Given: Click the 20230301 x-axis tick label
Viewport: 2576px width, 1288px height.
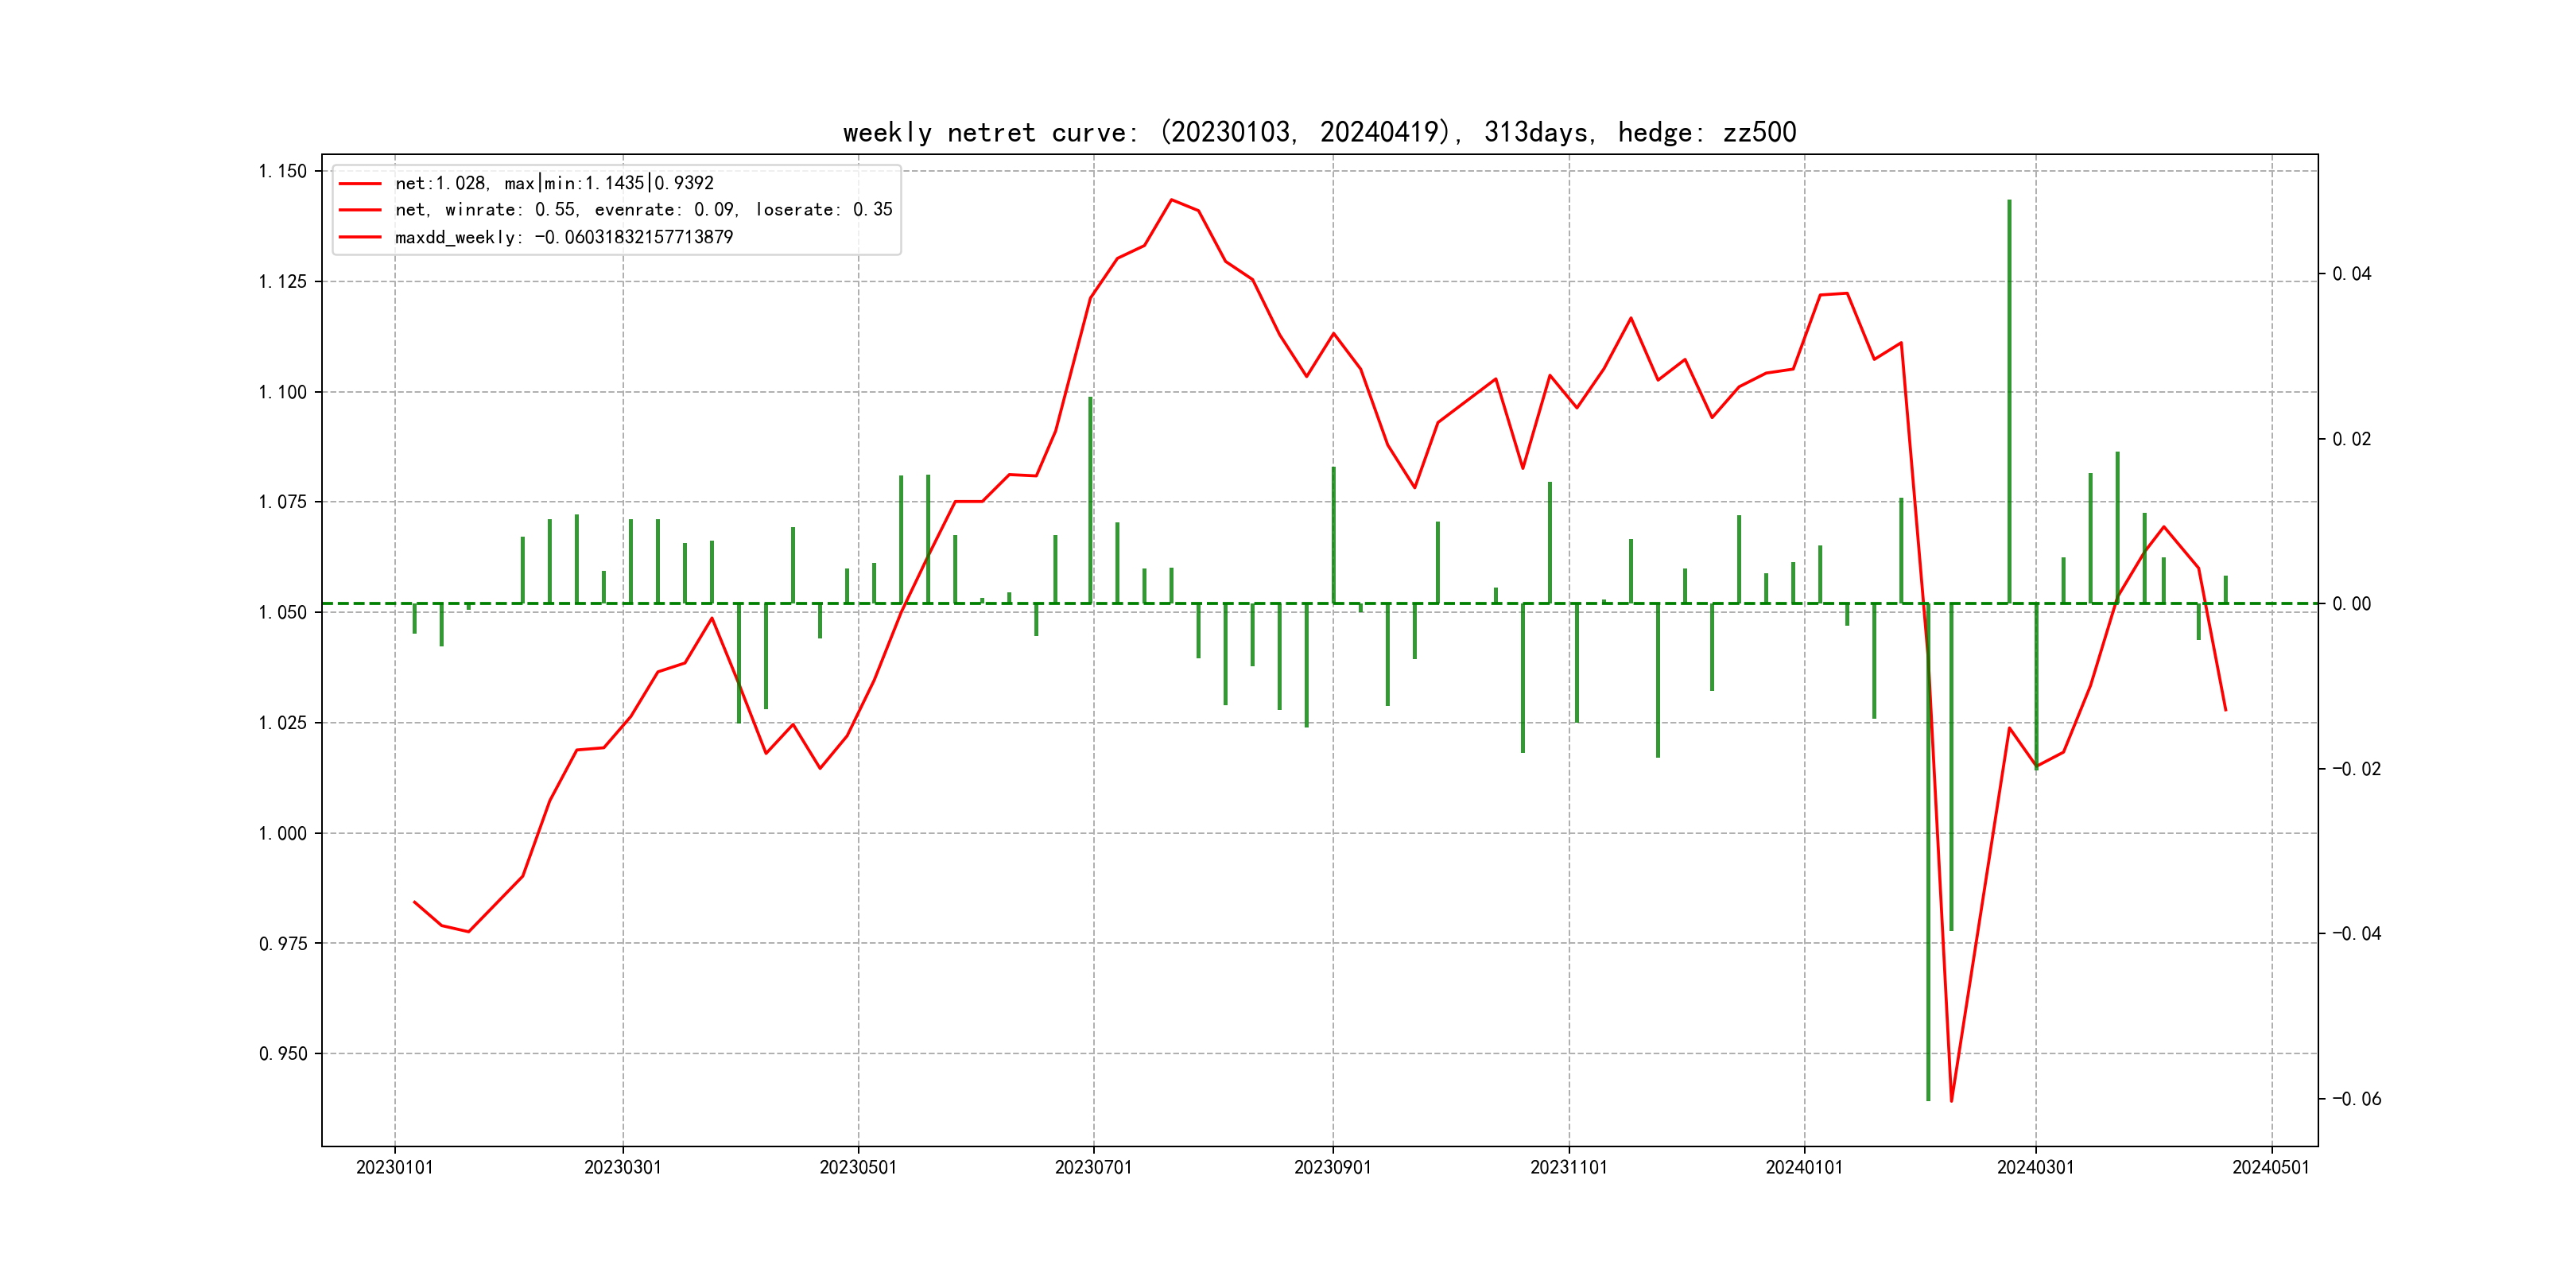Looking at the screenshot, I should pos(622,1167).
